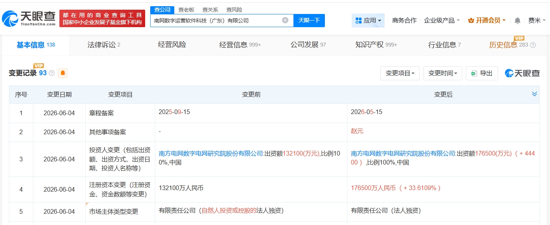Click the 序号 column header
Viewport: 550px width, 225px height.
coord(21,94)
